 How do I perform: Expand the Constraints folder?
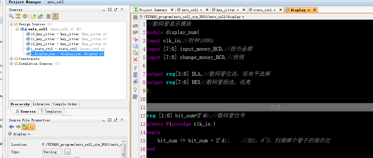point(12,59)
